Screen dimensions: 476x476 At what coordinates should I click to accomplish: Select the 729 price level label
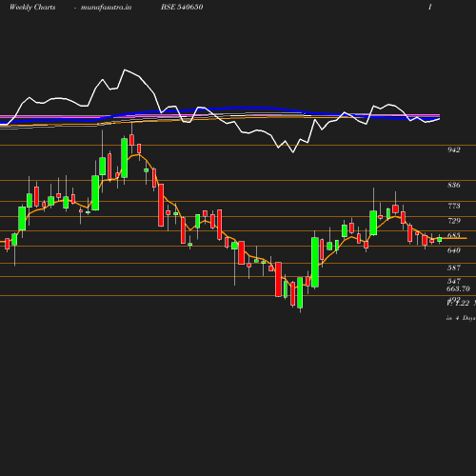click(454, 221)
